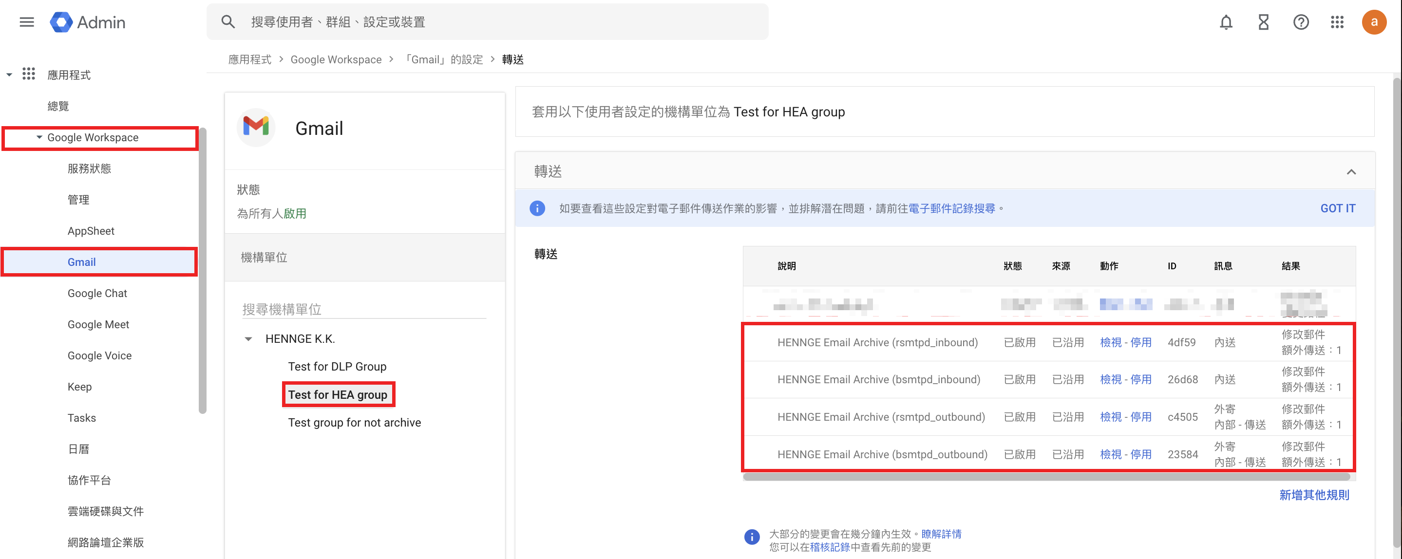Screen dimensions: 1402x559
Task: Select Google Voice in the sidebar
Action: tap(99, 355)
